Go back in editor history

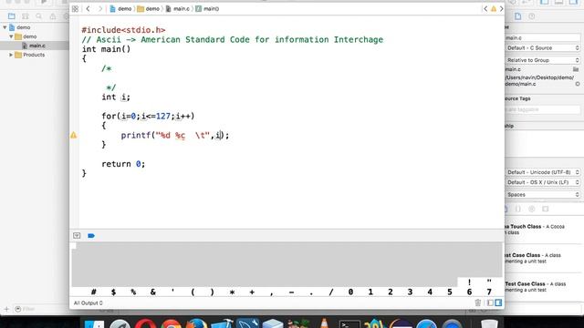88,8
